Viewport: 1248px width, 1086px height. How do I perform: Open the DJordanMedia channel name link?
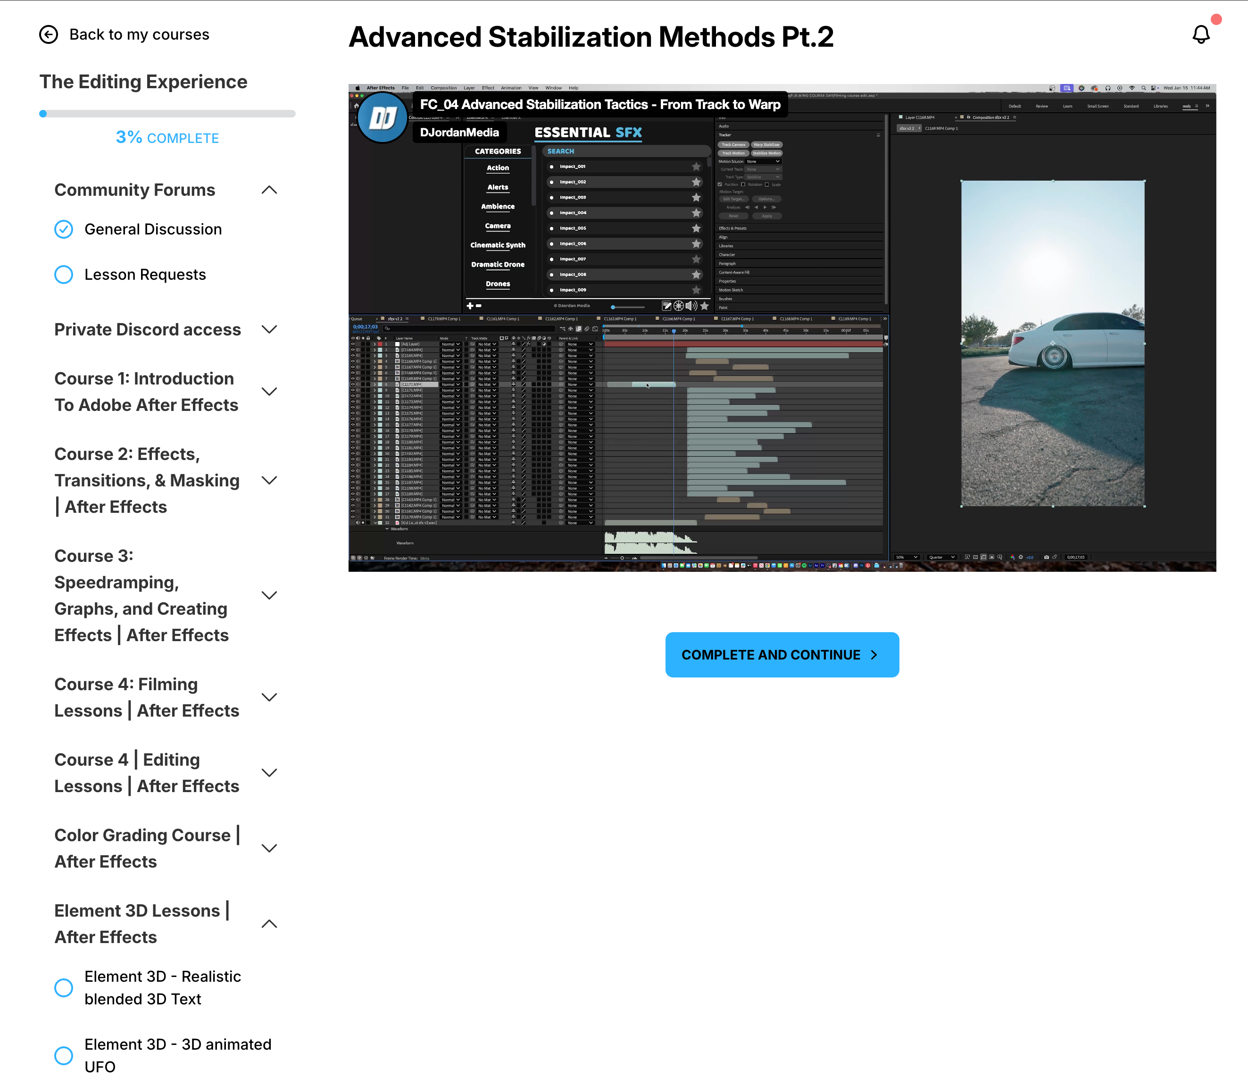tap(459, 133)
